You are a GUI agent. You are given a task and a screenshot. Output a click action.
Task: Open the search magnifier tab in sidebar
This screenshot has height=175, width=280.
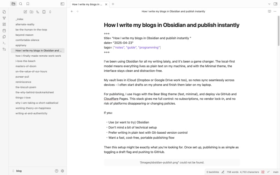click(21, 4)
